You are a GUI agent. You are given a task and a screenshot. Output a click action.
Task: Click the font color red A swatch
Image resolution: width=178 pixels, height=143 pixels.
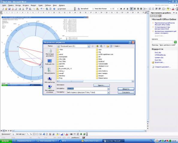[x=173, y=9]
